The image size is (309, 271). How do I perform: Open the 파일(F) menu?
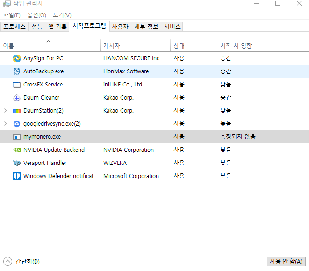tap(12, 15)
